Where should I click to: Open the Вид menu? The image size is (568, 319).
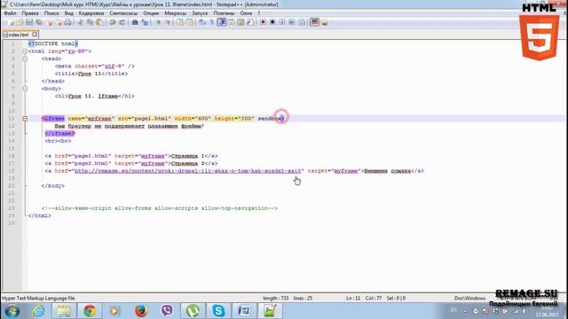[69, 13]
